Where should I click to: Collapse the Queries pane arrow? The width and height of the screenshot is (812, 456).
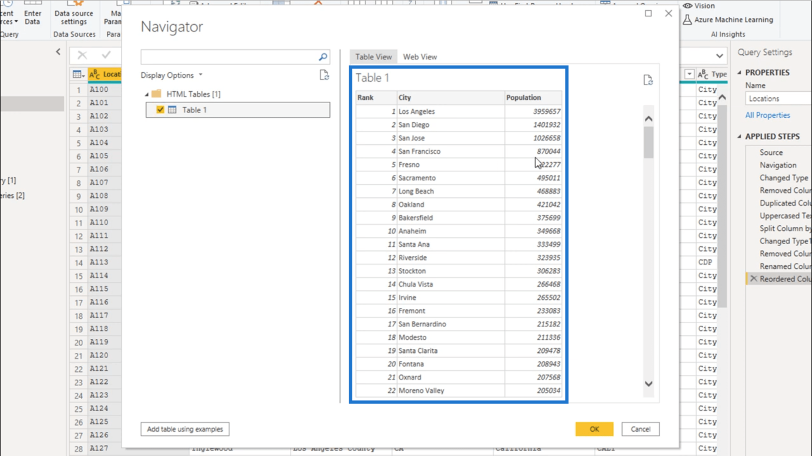click(58, 52)
